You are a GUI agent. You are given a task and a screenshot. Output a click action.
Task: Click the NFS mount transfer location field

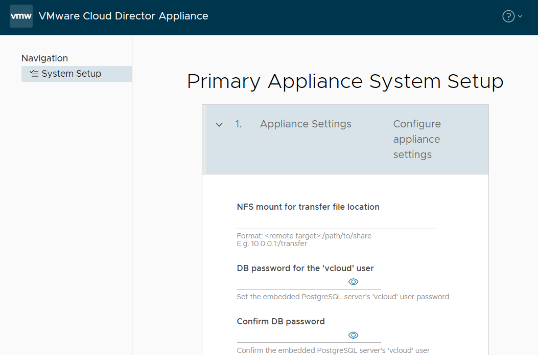click(x=336, y=222)
